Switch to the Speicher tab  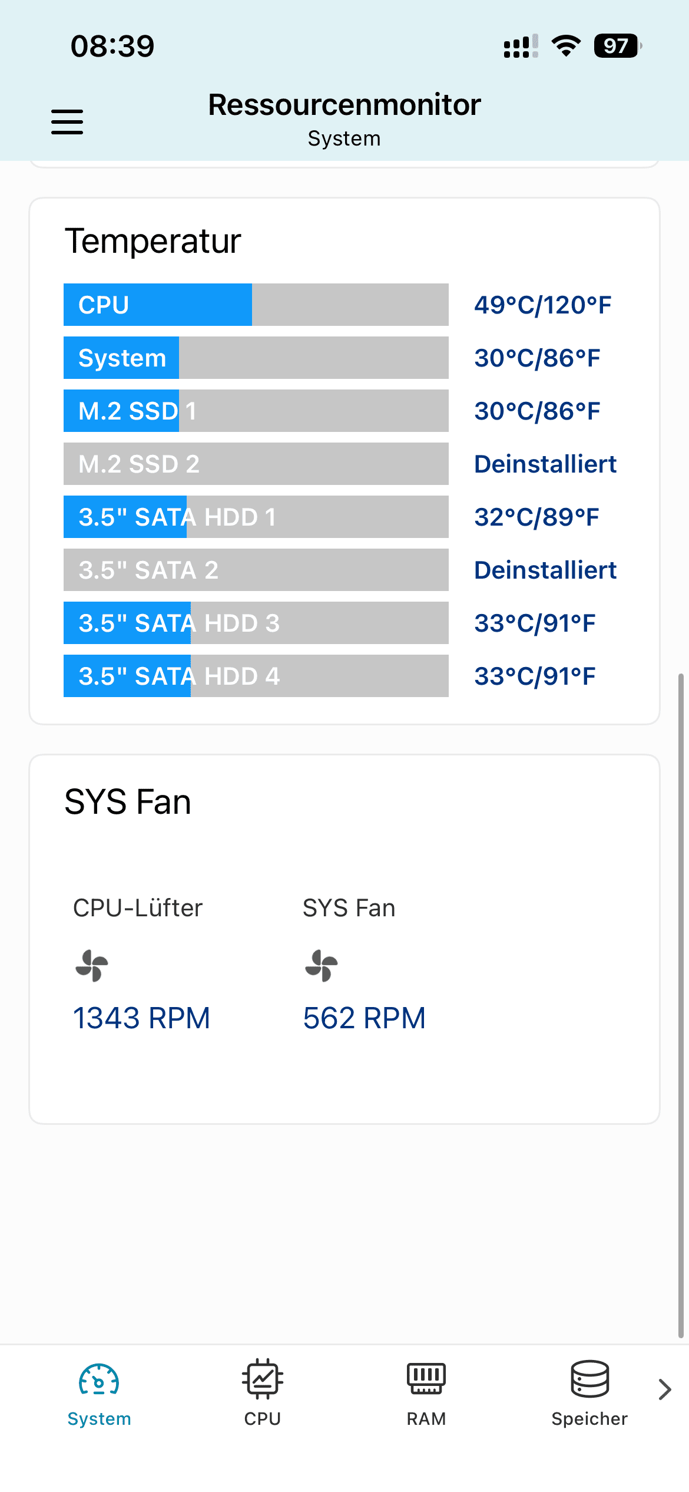tap(589, 1394)
